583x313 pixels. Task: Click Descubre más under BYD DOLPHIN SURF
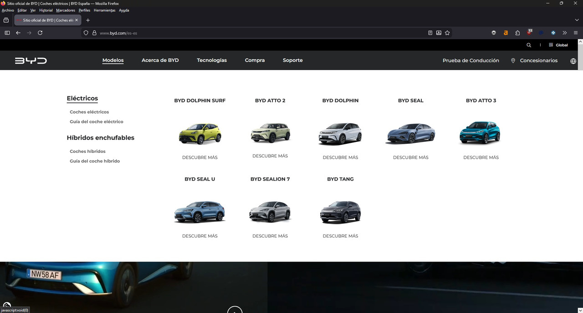click(x=200, y=157)
